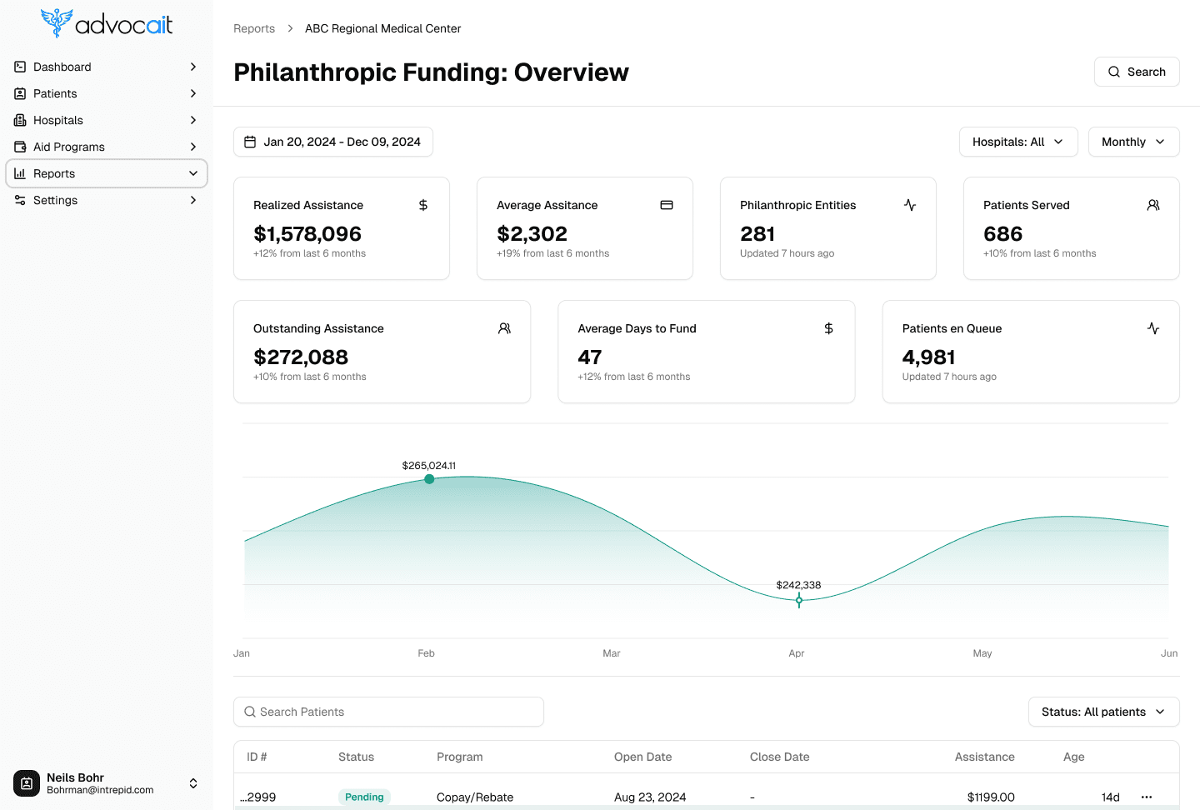Click the calendar icon in the date range picker
The image size is (1200, 810).
point(249,142)
